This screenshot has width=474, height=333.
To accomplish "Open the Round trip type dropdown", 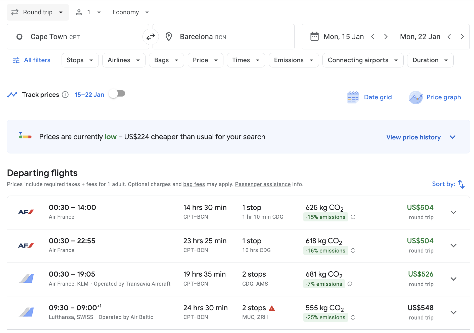I will (38, 12).
